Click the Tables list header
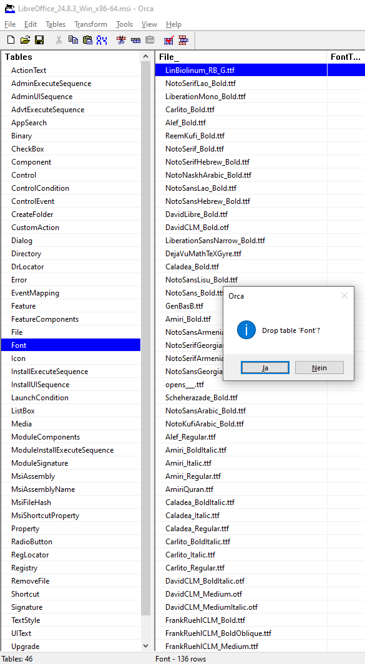365x664 pixels. [x=71, y=57]
